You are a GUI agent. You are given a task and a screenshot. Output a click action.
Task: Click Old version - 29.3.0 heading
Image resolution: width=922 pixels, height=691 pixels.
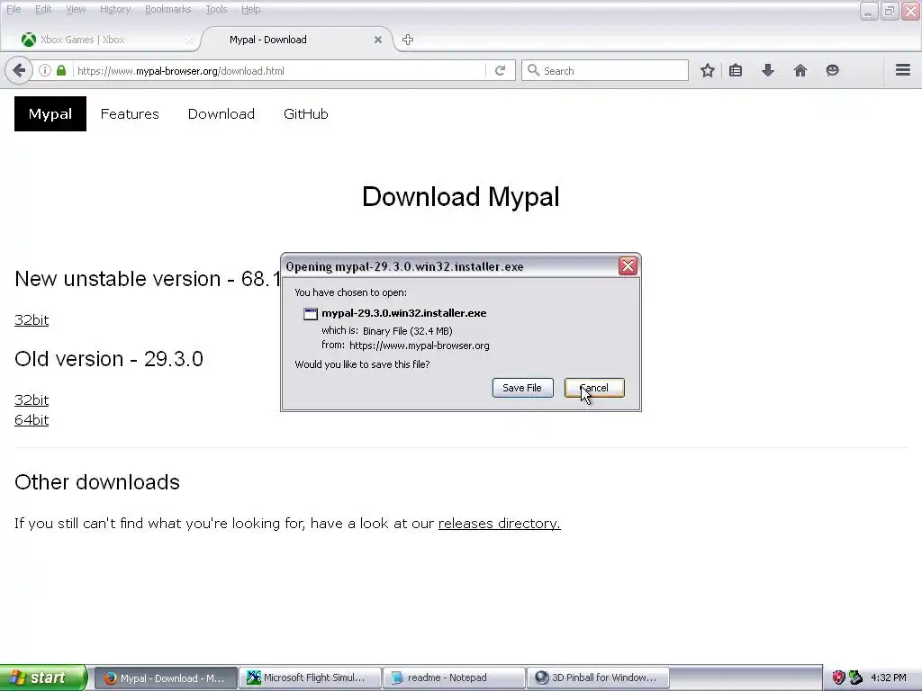click(109, 358)
